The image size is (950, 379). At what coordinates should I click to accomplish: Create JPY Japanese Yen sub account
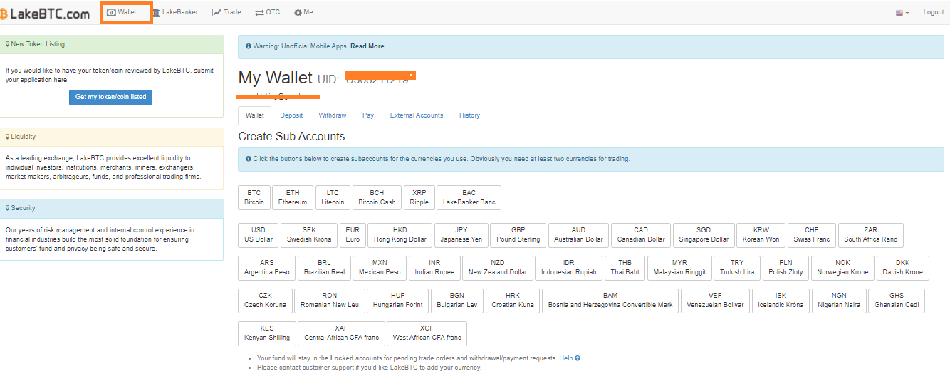point(461,235)
